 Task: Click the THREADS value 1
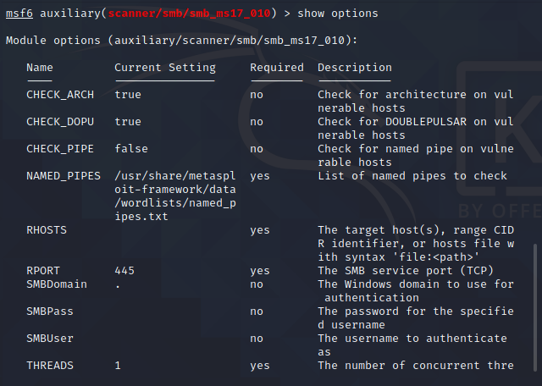(x=118, y=366)
